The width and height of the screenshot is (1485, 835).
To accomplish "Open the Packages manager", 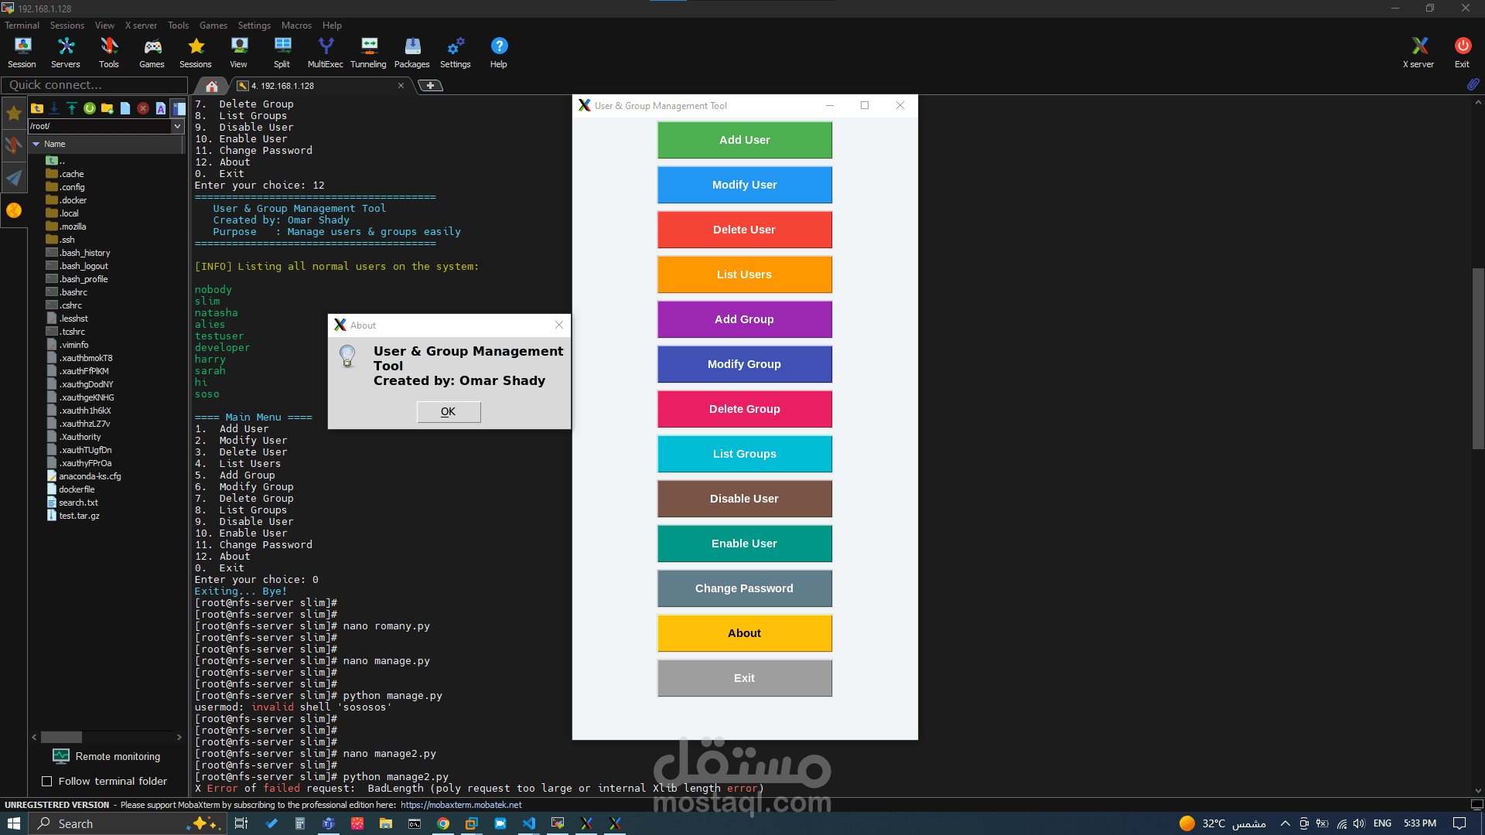I will (x=411, y=51).
